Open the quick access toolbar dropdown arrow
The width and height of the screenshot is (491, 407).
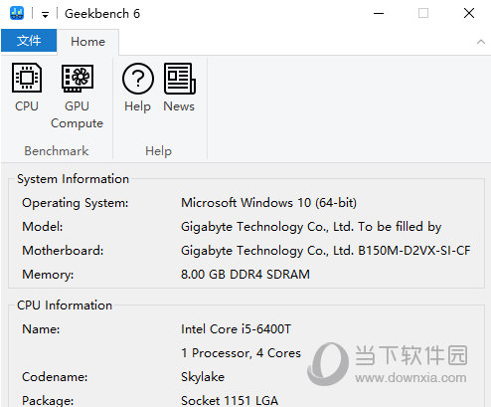point(45,14)
